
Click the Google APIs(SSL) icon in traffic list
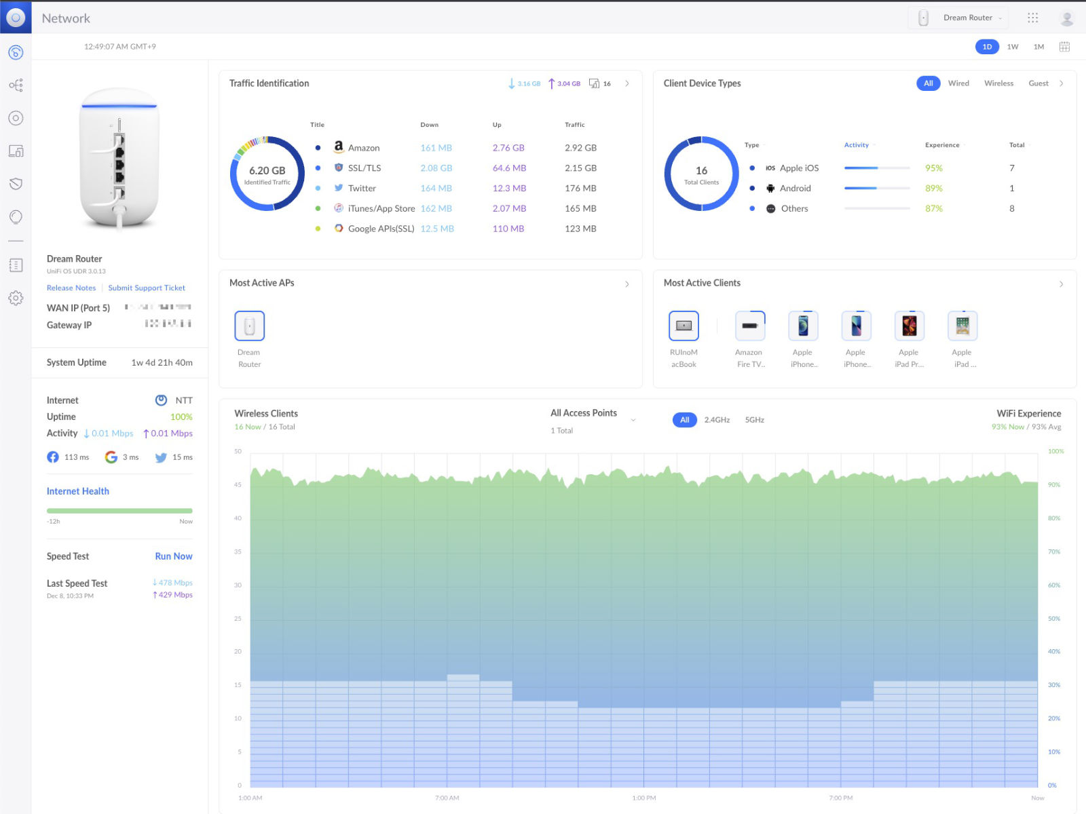(338, 229)
